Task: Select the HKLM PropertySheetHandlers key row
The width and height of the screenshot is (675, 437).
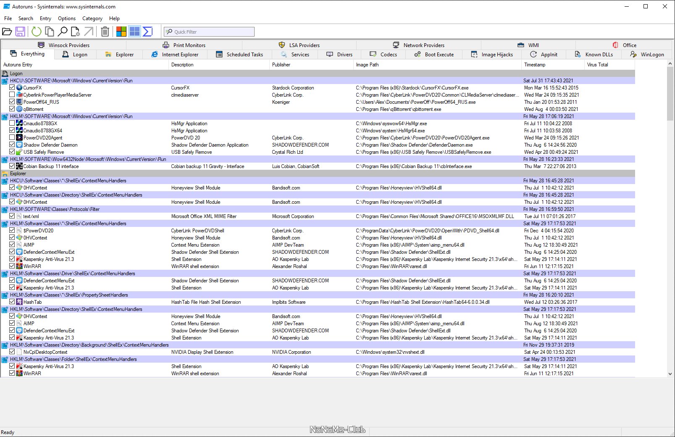Action: [x=318, y=295]
